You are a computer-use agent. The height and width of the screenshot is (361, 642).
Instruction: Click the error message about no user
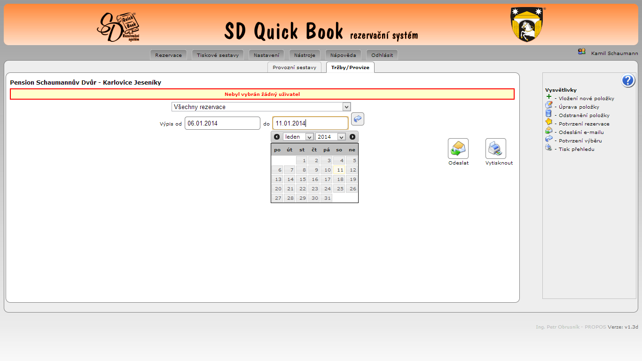262,94
